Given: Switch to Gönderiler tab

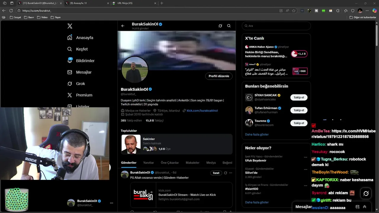Looking at the screenshot, I should coord(129,163).
